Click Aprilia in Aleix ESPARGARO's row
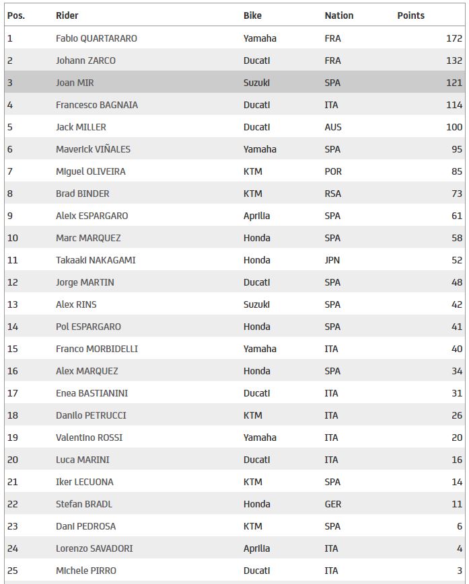Screen dimensions: 469x584 coord(256,216)
